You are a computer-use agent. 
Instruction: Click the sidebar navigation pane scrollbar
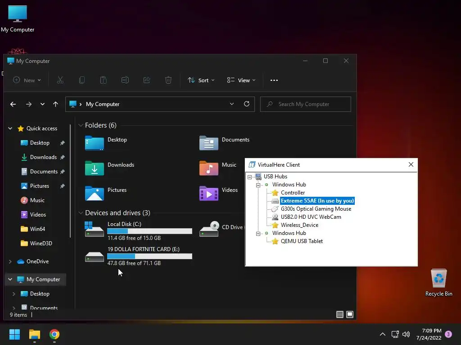70,181
